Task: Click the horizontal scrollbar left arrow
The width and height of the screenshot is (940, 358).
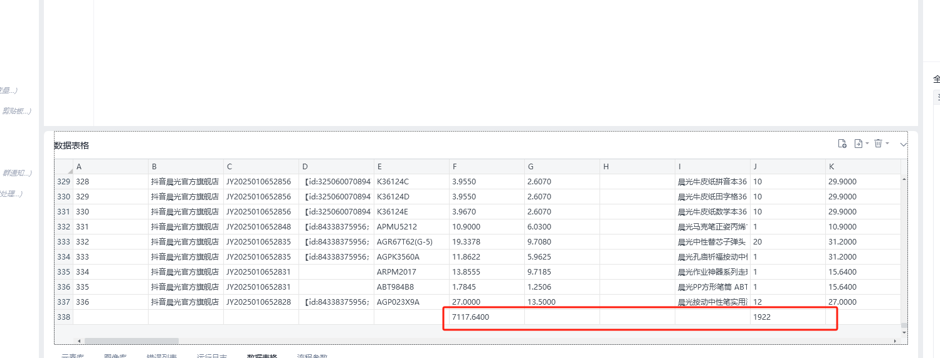Action: 78,341
